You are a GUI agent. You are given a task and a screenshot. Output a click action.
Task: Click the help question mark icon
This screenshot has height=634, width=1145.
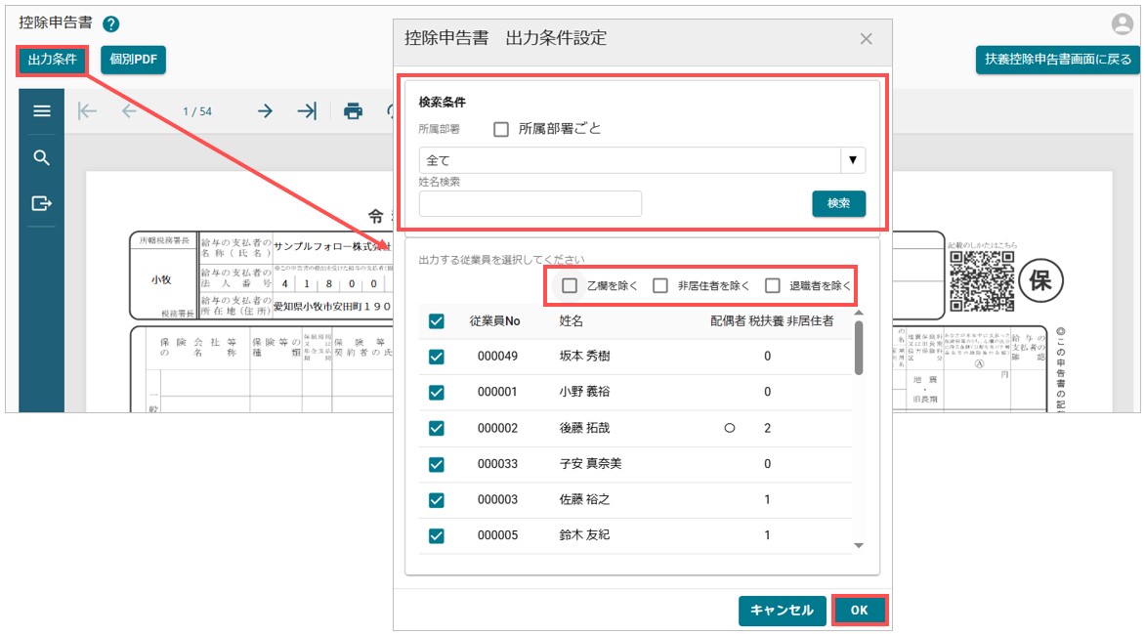tap(110, 24)
